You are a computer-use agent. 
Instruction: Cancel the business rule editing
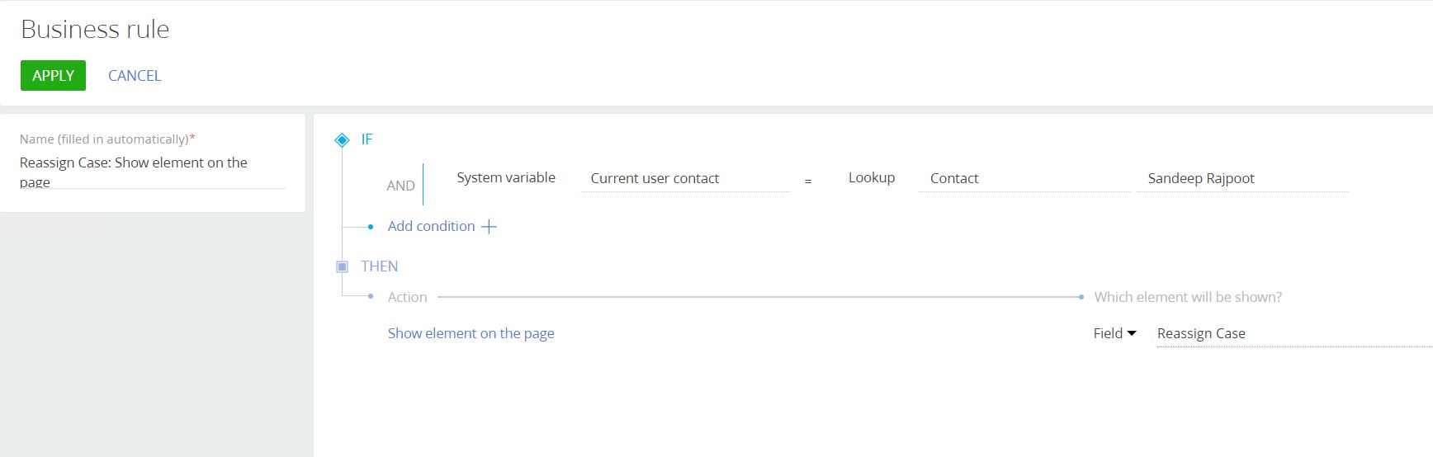135,76
